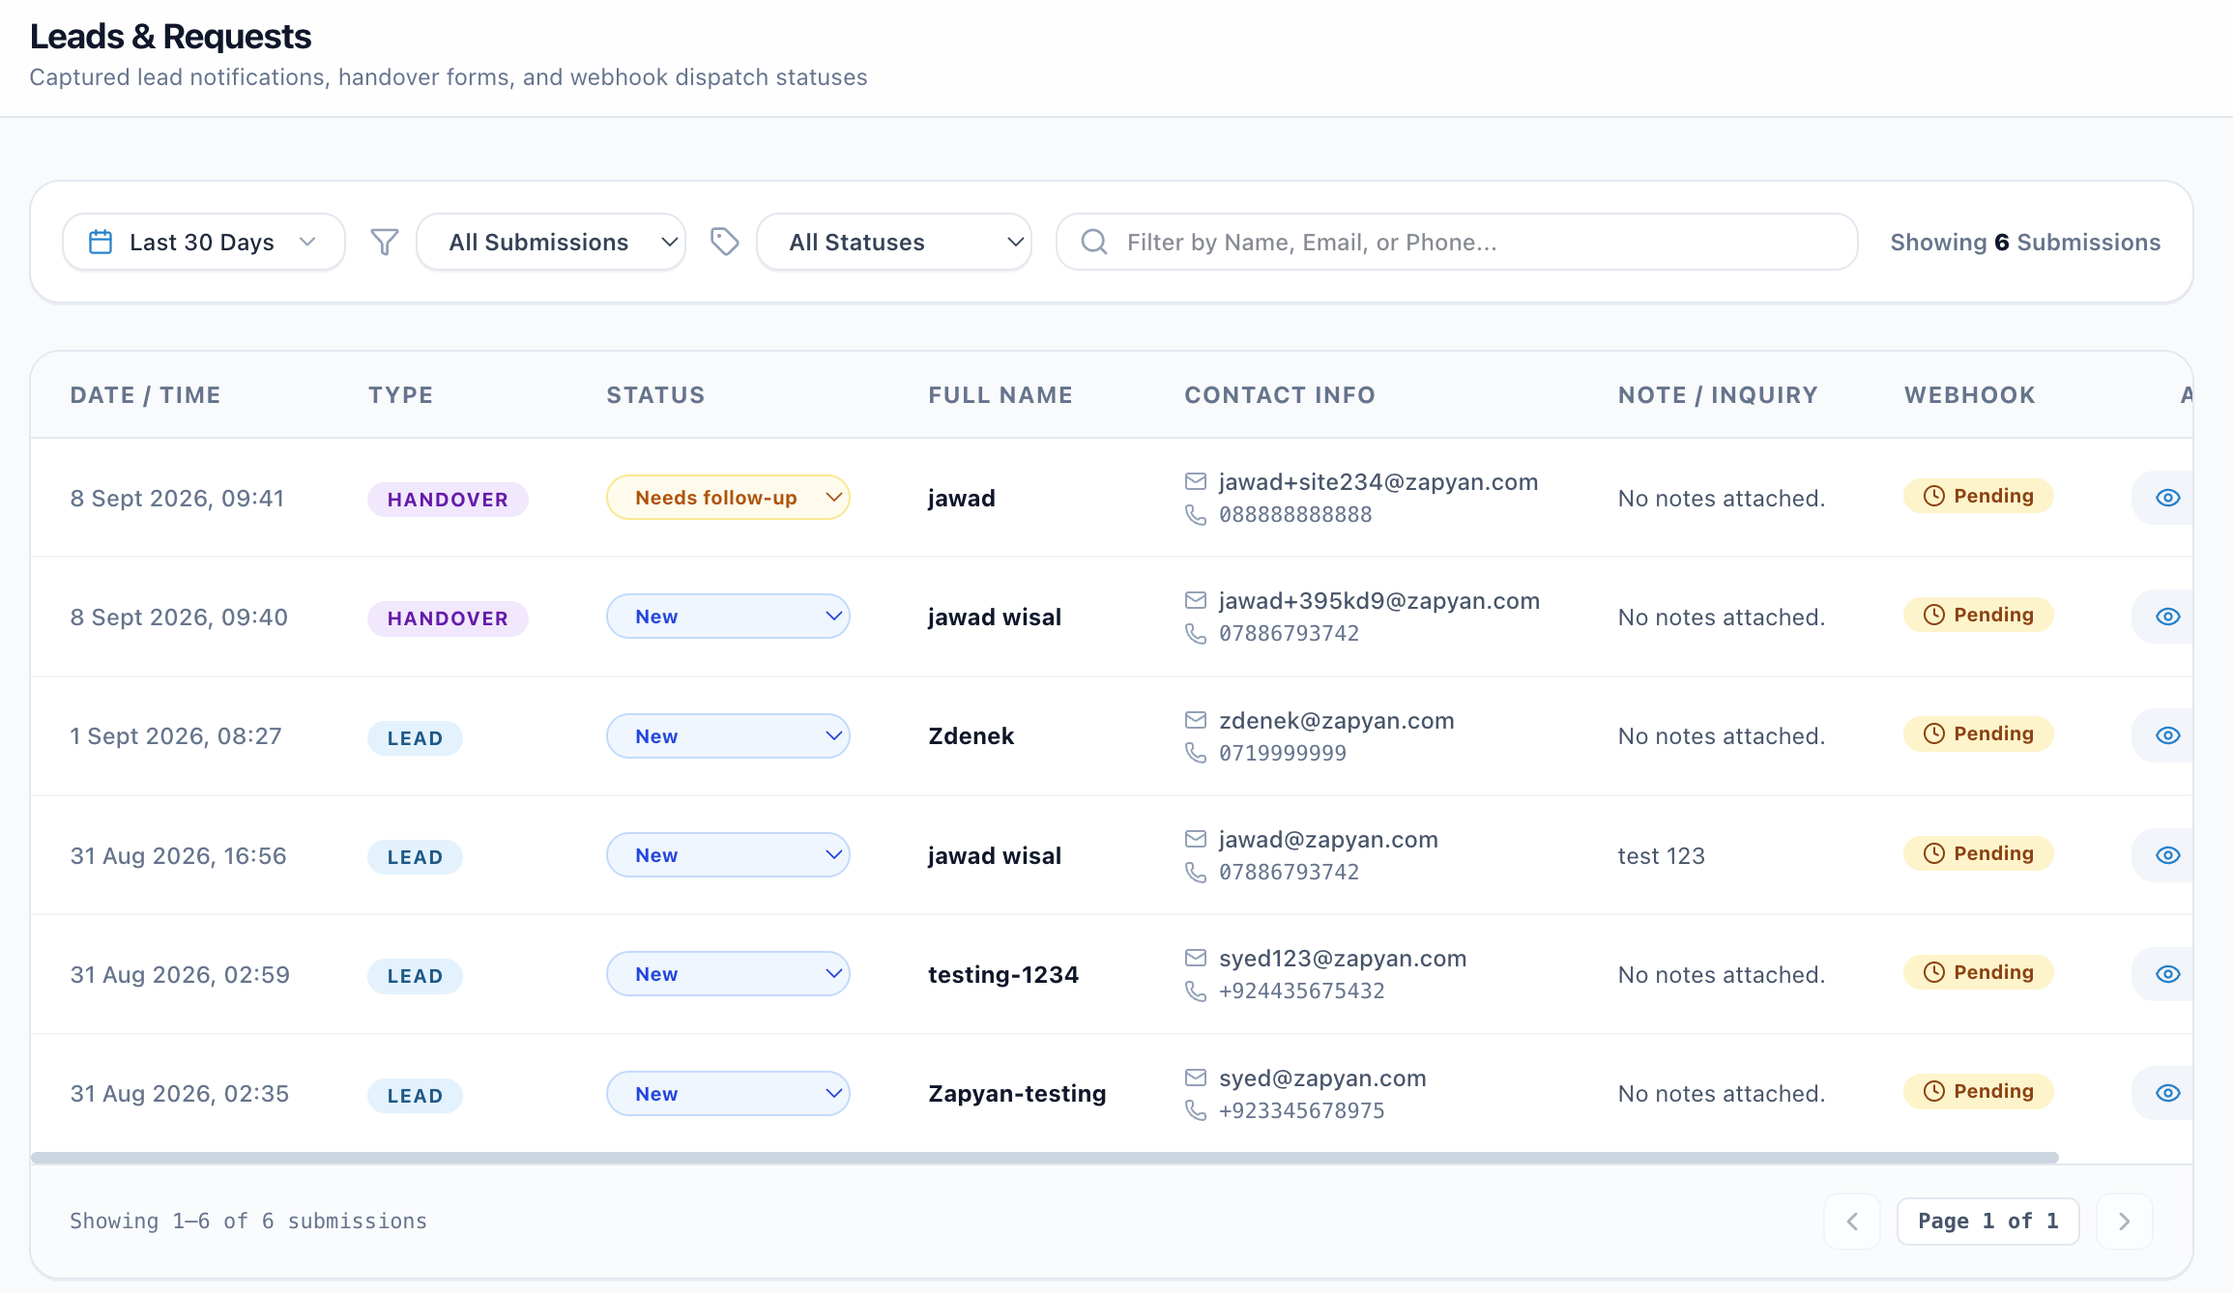The image size is (2233, 1293).
Task: Go to next page arrow
Action: tap(2124, 1221)
